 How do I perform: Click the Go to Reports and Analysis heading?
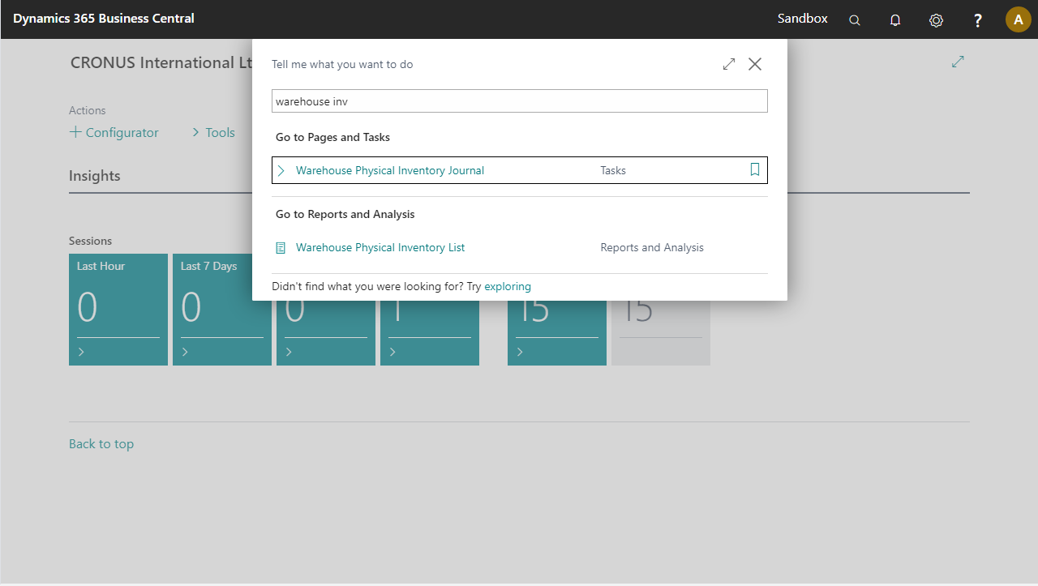[x=345, y=214]
